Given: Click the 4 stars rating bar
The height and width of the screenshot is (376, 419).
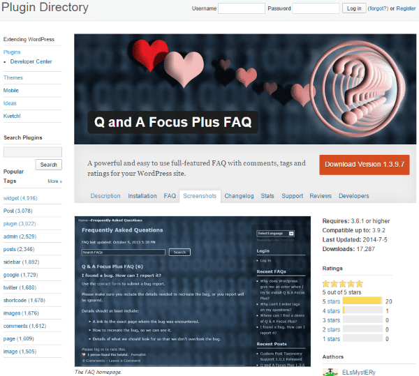Looking at the screenshot, I should coord(362,310).
